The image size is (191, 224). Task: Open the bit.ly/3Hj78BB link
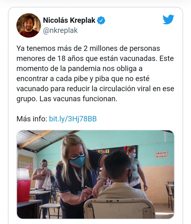[x=73, y=119]
